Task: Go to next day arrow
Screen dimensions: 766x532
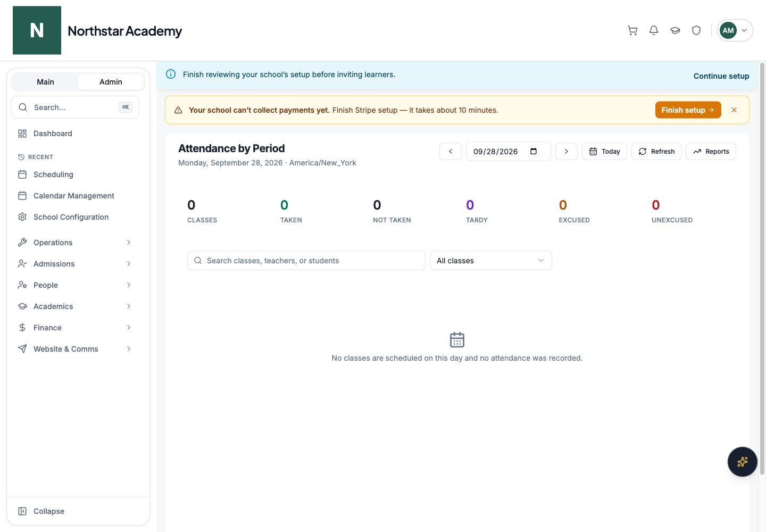Action: 567,152
